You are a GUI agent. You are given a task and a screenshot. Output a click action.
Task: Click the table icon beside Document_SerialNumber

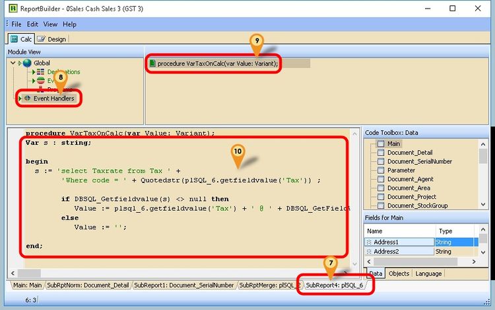381,161
